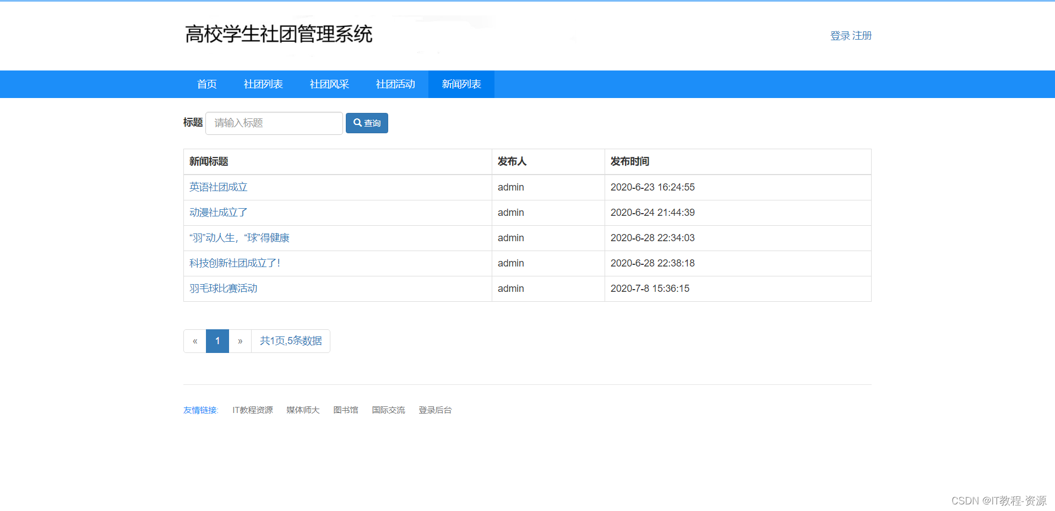This screenshot has width=1055, height=511.
Task: Focus the 请输入标题 title input field
Action: pos(274,123)
